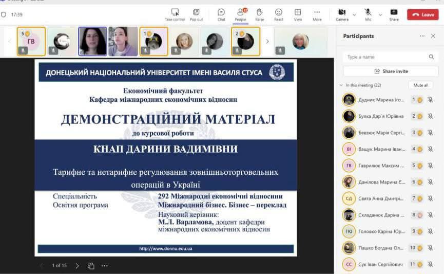Raise your hand
The image size is (444, 274).
pyautogui.click(x=259, y=15)
